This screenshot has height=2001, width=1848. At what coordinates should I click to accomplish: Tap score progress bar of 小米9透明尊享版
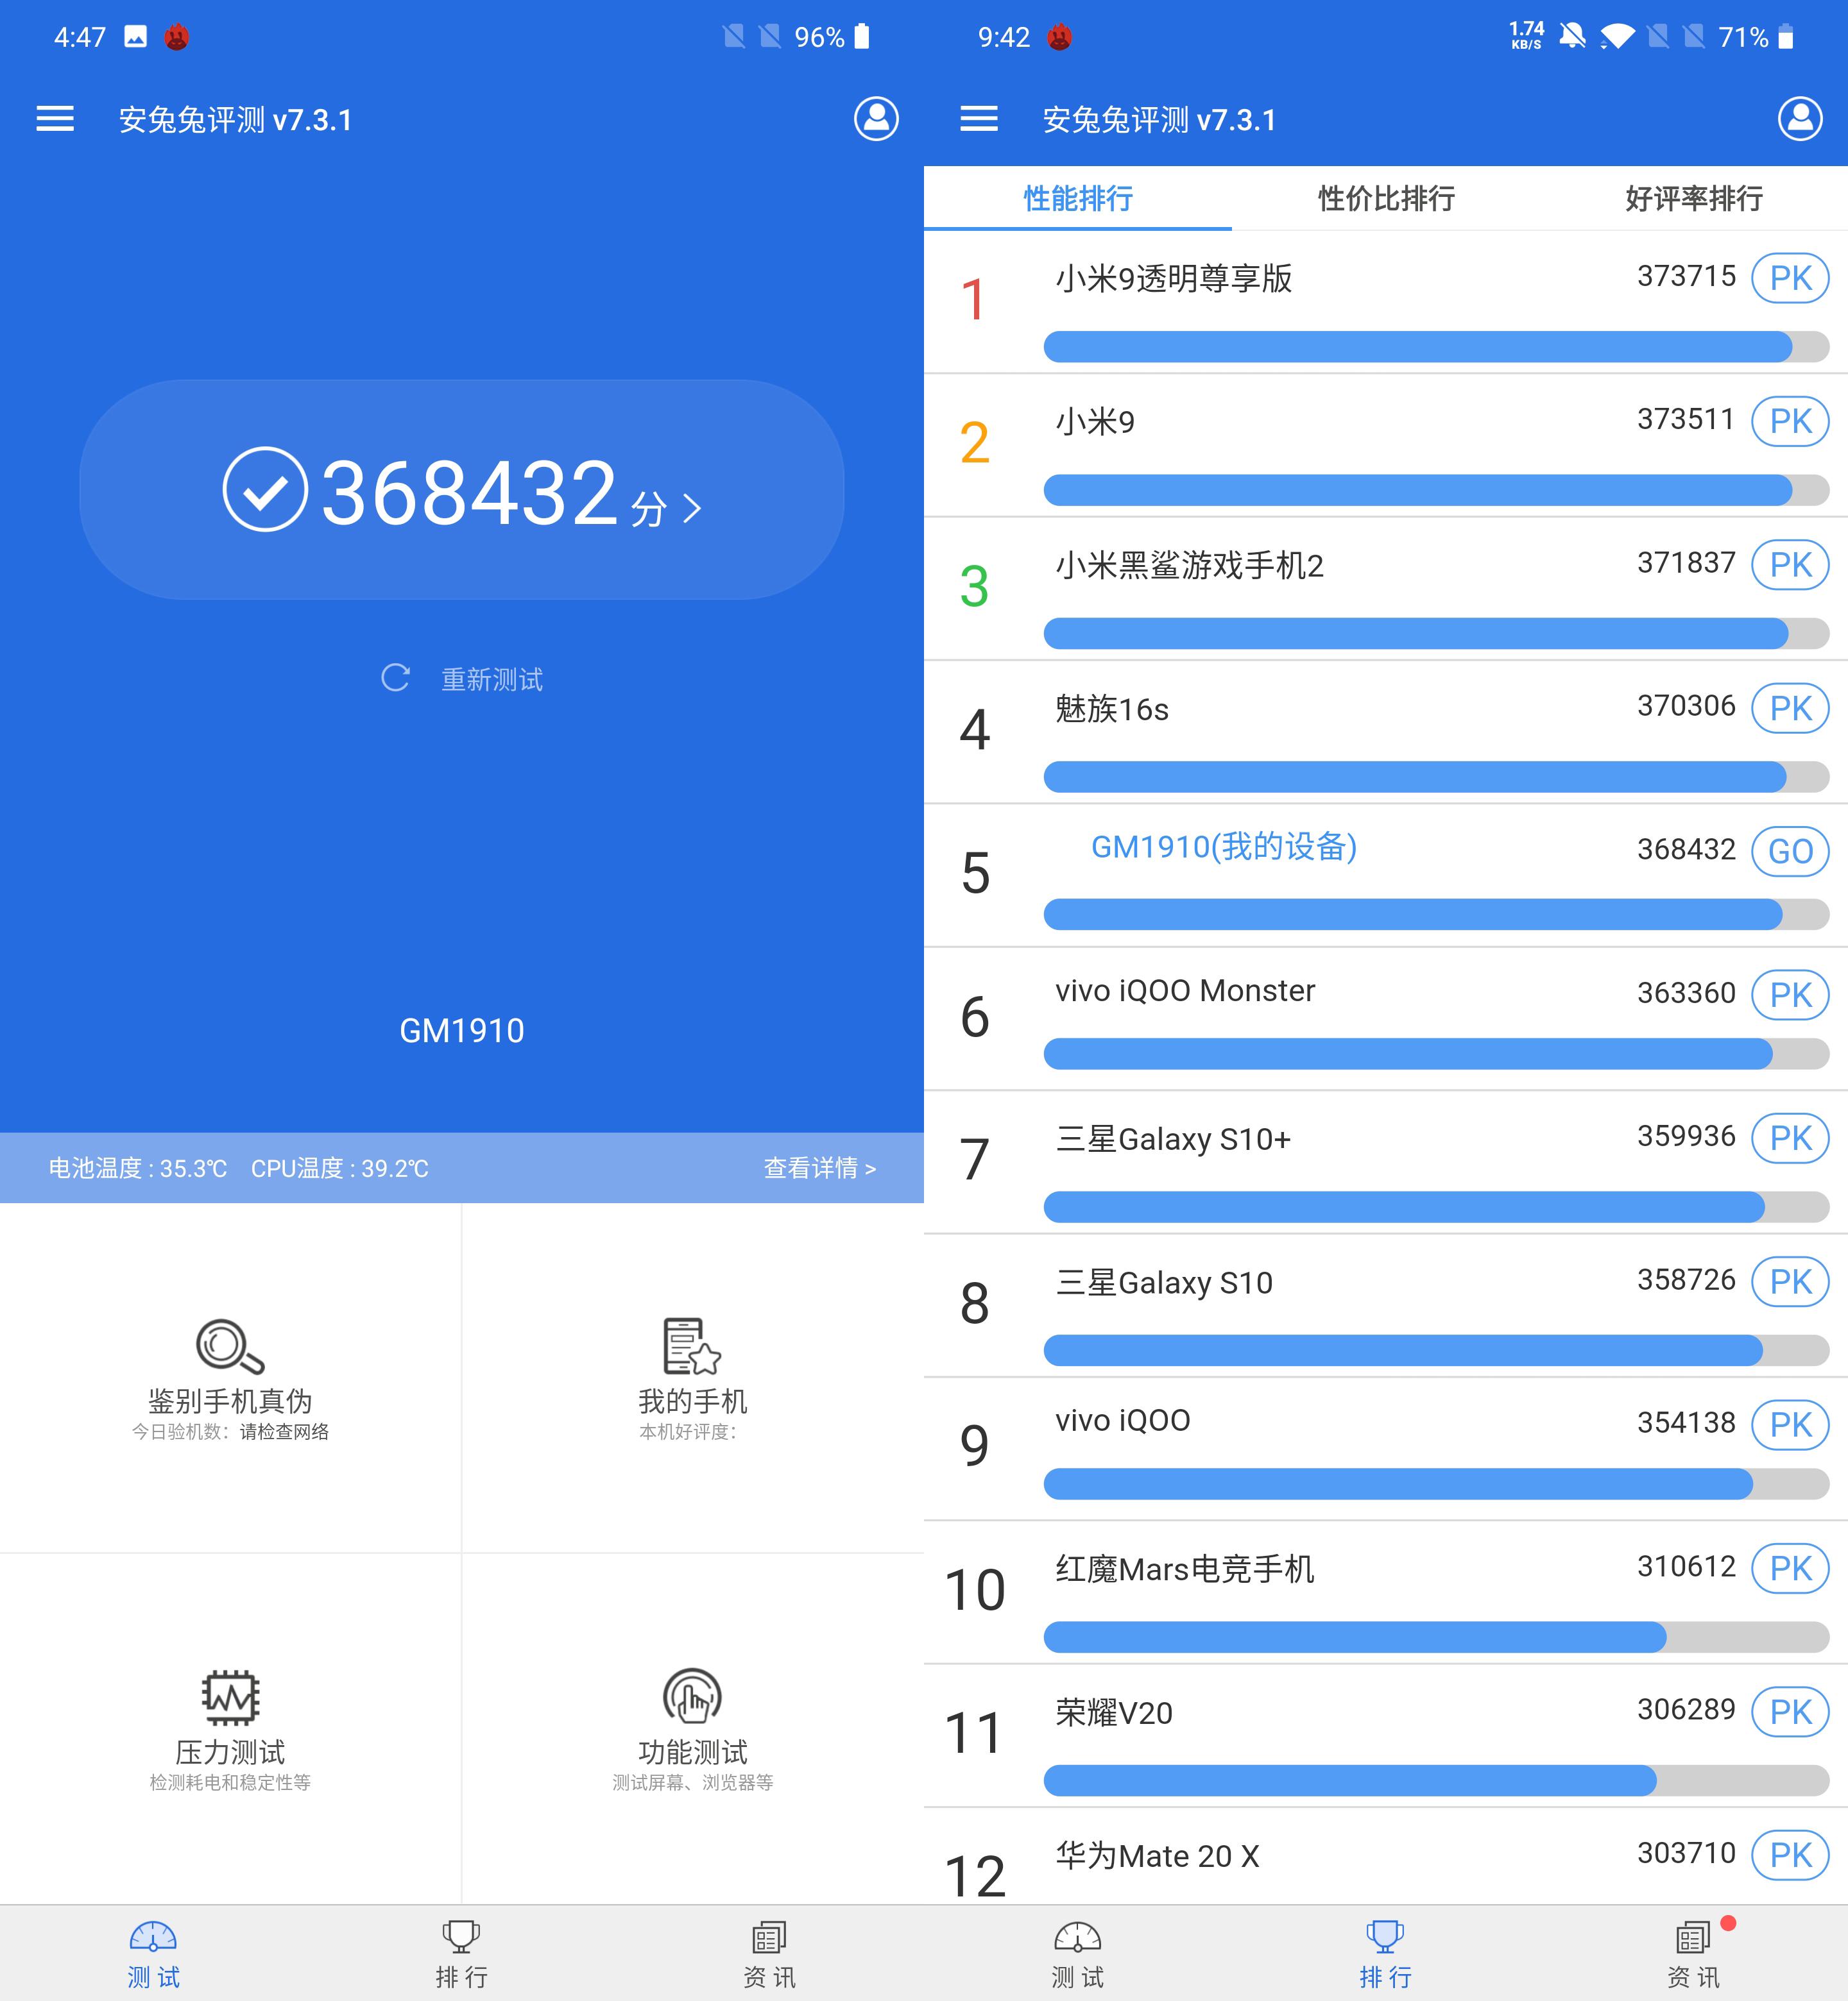coord(1436,347)
